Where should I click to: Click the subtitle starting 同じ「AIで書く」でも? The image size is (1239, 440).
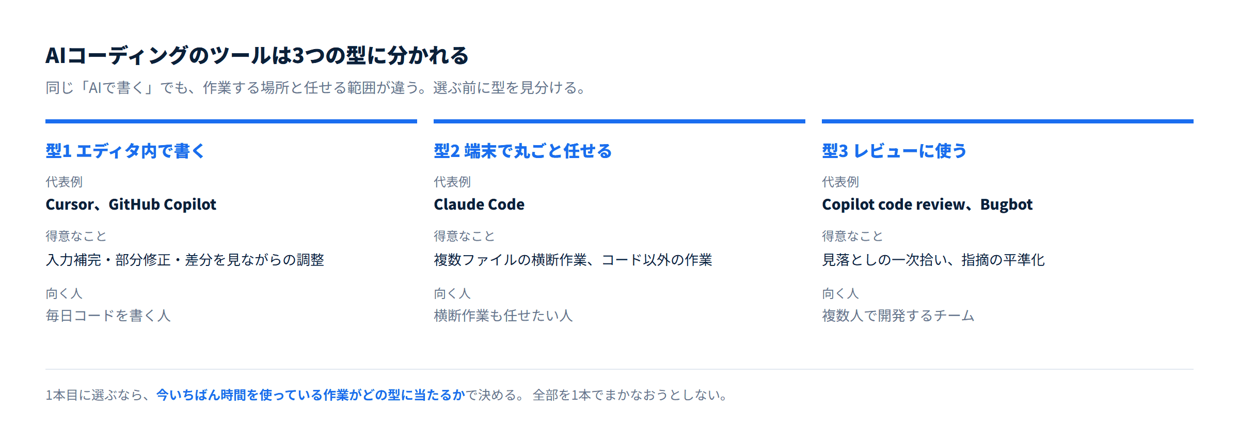point(316,88)
